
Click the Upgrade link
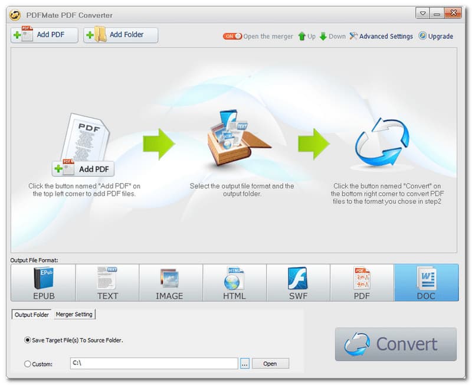pyautogui.click(x=435, y=37)
